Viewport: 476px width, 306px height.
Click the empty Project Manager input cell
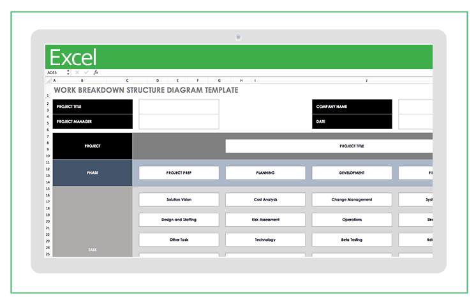point(179,121)
